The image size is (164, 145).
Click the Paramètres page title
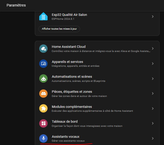16,5
